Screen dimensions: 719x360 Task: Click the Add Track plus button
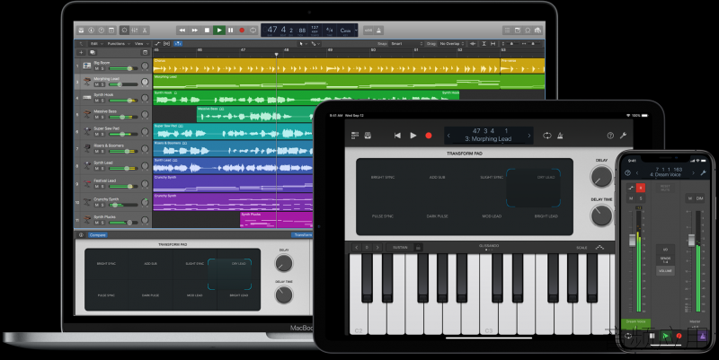click(81, 53)
